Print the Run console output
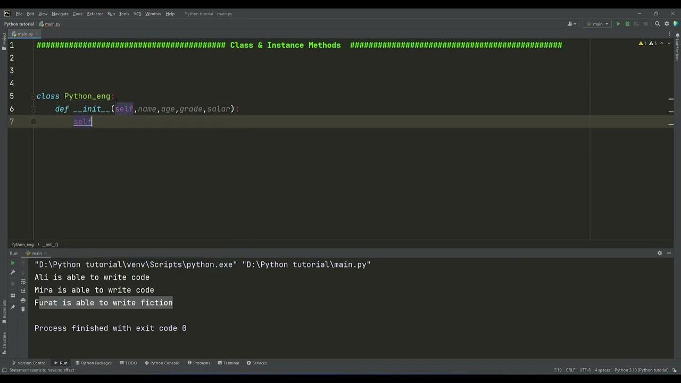 point(23,300)
